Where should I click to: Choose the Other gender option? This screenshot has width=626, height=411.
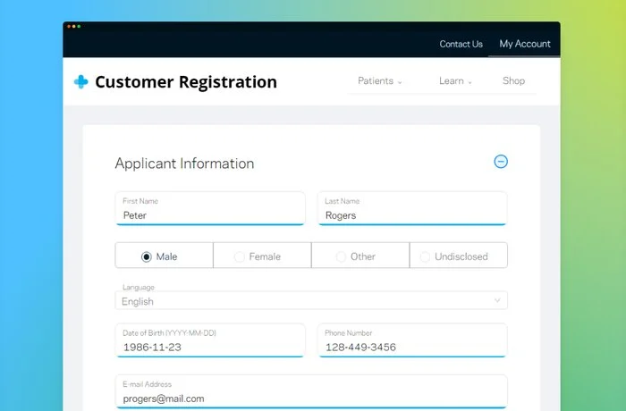360,256
